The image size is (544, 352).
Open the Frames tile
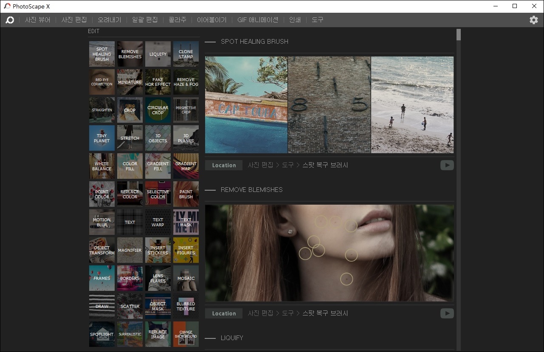pos(102,278)
